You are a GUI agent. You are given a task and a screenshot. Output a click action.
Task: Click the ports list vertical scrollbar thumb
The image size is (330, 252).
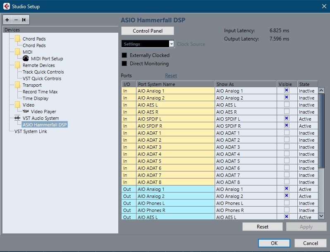(x=321, y=131)
